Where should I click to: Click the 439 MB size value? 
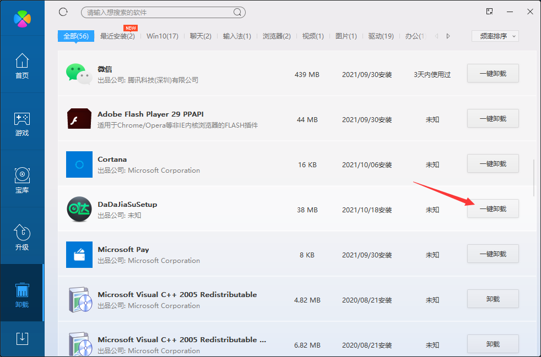307,74
